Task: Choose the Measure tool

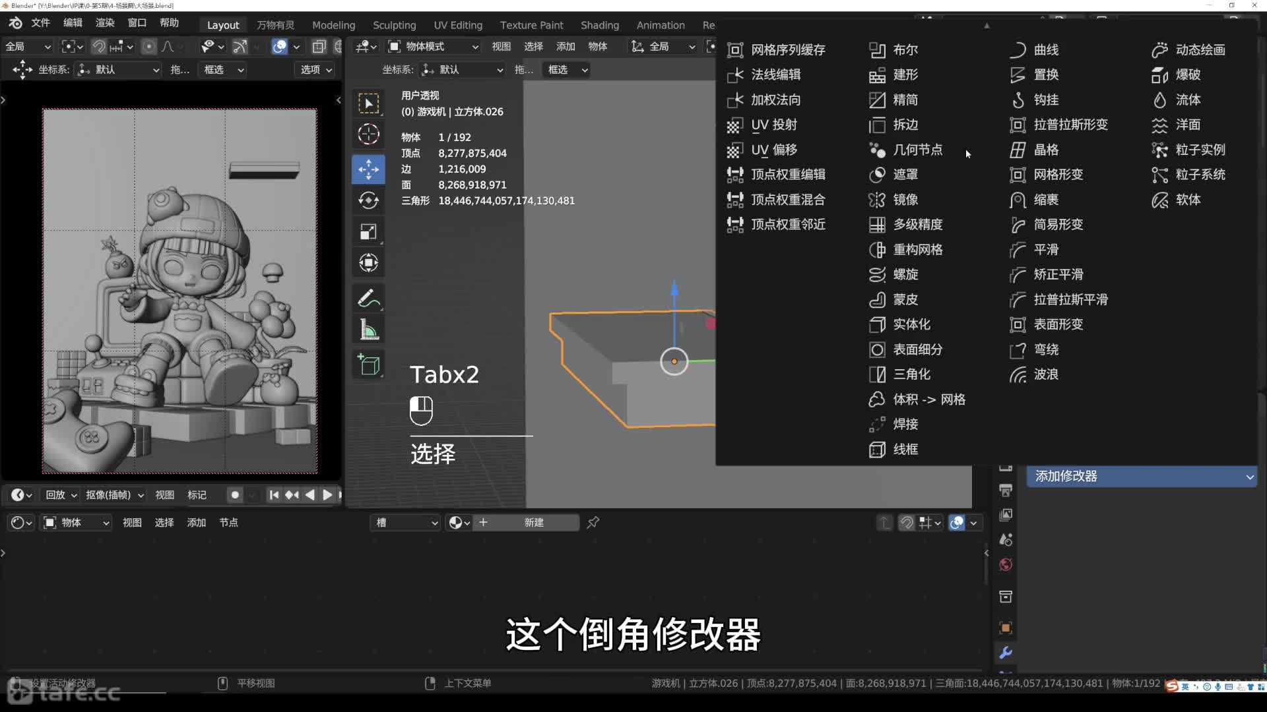Action: point(368,330)
